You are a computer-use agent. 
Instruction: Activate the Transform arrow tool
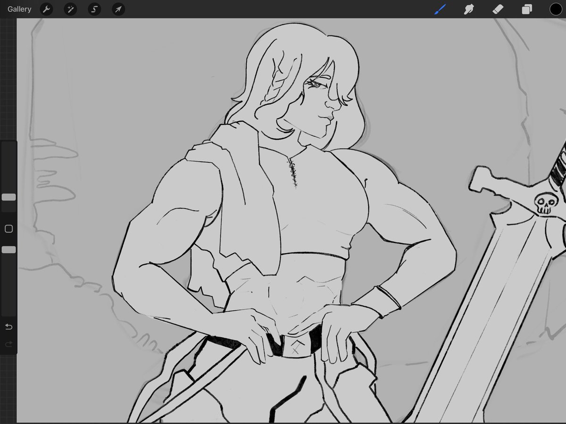[117, 9]
